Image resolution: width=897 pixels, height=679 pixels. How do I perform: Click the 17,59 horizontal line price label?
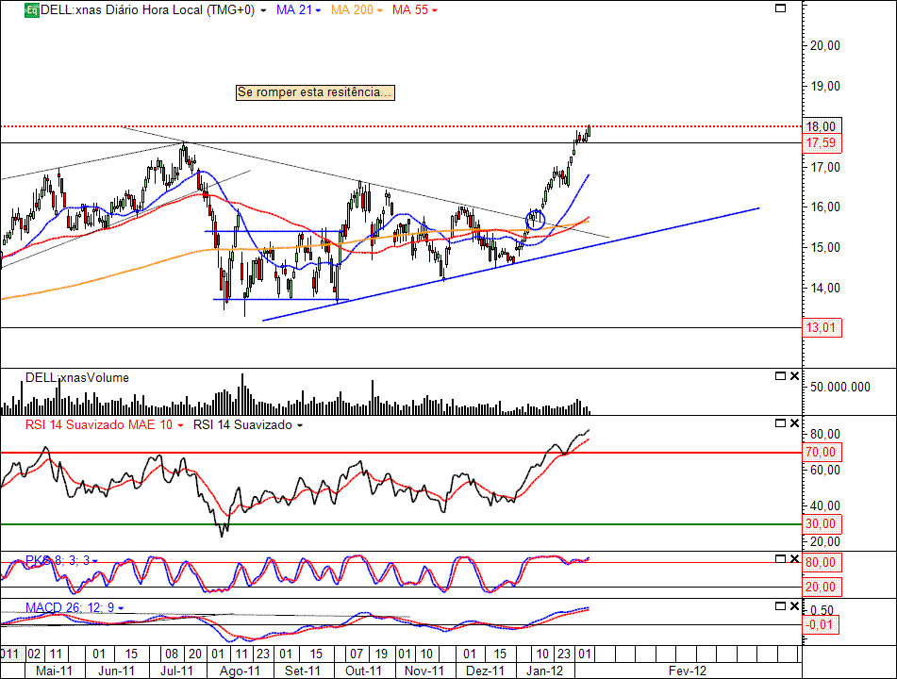pos(822,143)
